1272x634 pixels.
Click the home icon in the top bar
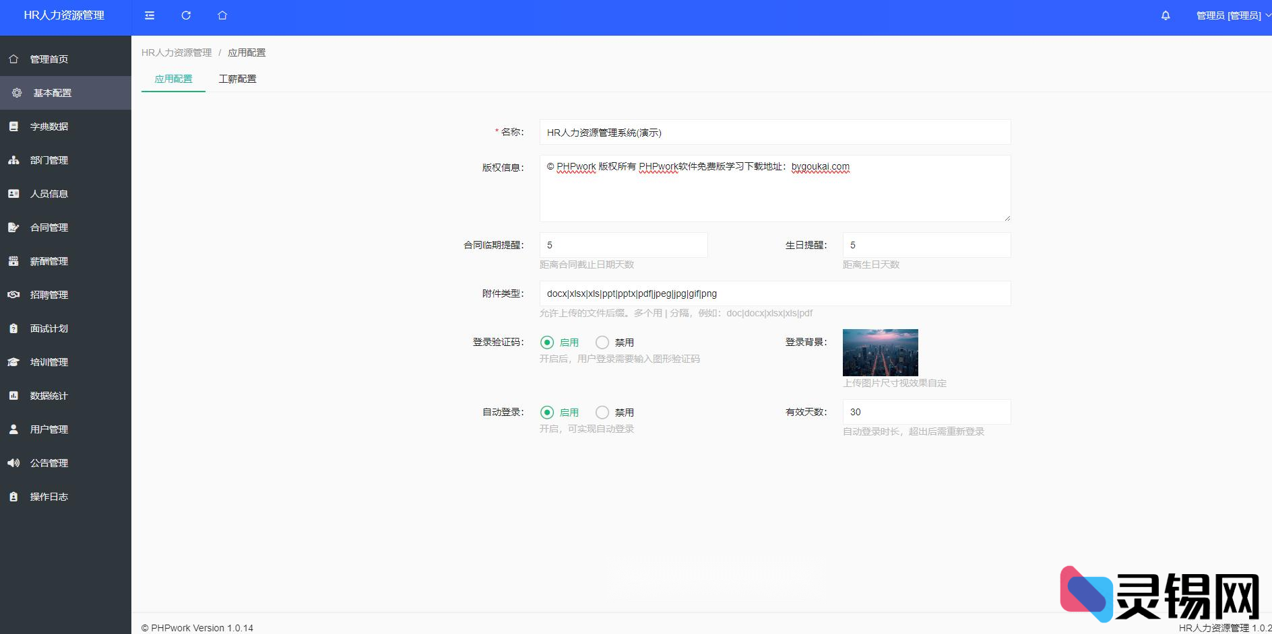click(222, 15)
